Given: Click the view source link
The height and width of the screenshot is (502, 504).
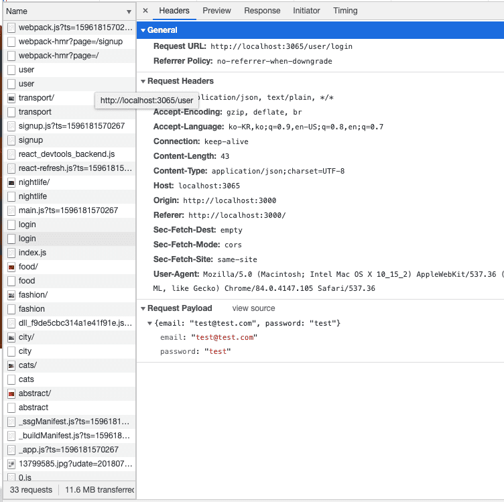Looking at the screenshot, I should (x=253, y=308).
